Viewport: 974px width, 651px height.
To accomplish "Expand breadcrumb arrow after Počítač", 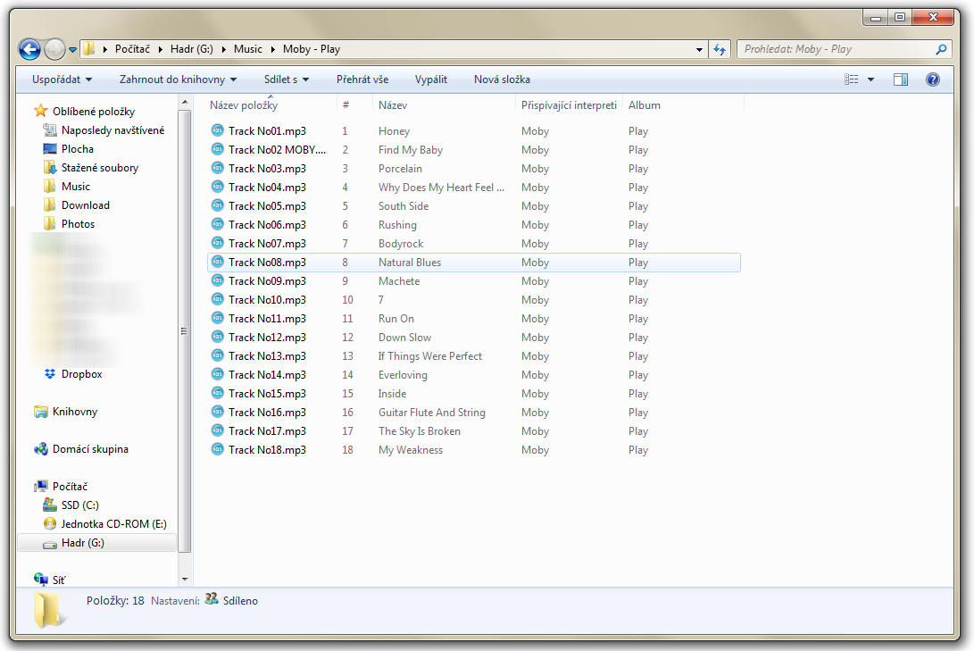I will coord(160,49).
